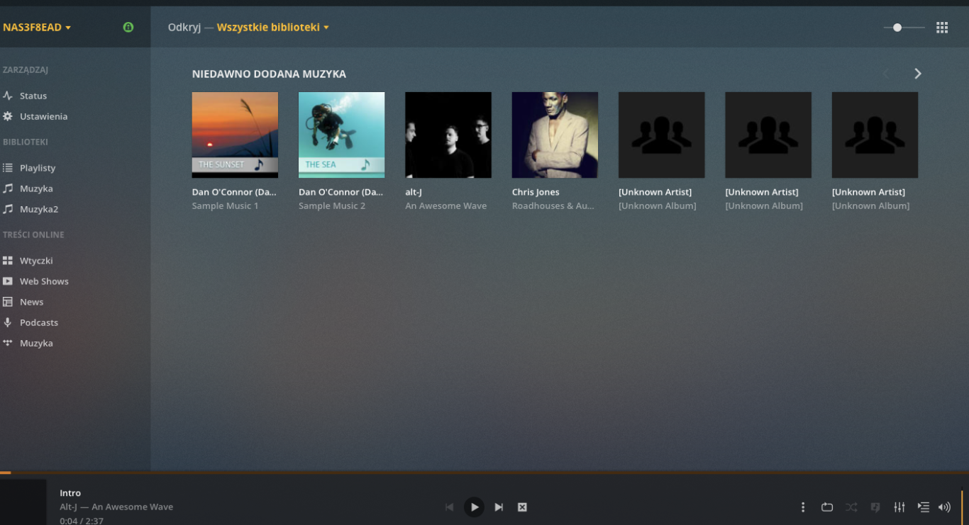Skip to previous track
Image resolution: width=969 pixels, height=525 pixels.
tap(449, 507)
